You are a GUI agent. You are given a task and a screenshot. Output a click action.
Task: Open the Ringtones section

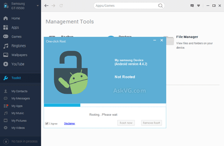19,46
